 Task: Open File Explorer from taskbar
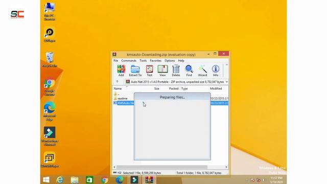pyautogui.click(x=75, y=179)
